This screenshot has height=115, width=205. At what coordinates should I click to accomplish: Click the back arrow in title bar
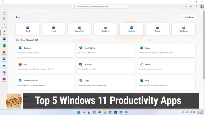click(x=3, y=1)
